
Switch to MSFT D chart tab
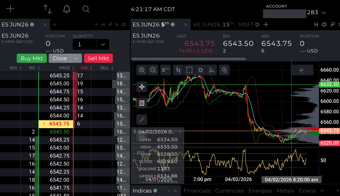[x=249, y=24]
